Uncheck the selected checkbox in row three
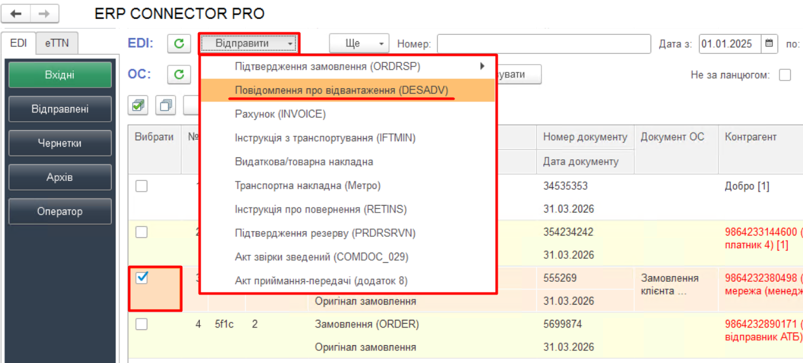Screen dimensions: 803x363 142,278
